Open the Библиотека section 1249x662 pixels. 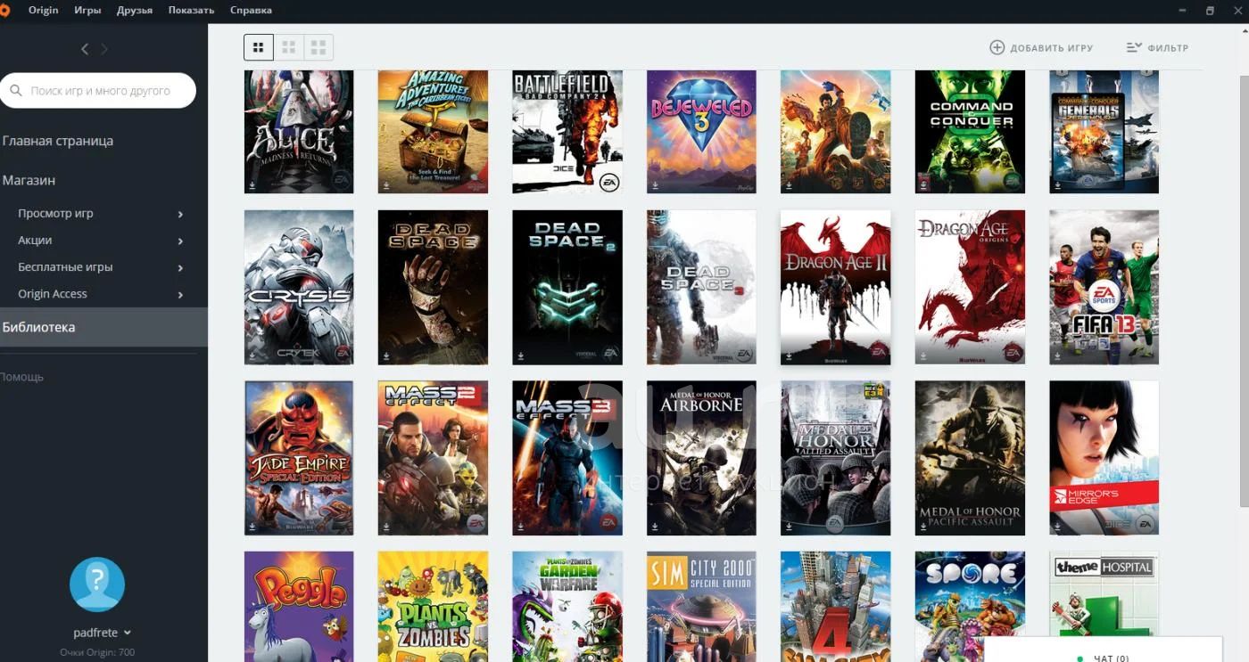[103, 327]
